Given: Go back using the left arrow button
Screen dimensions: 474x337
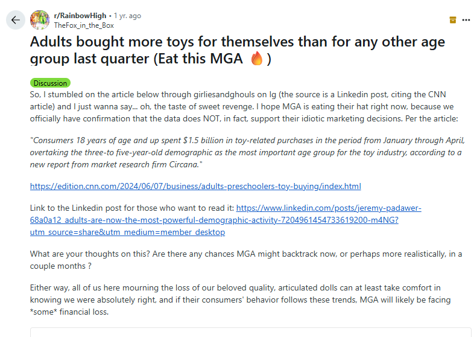Looking at the screenshot, I should click(16, 20).
